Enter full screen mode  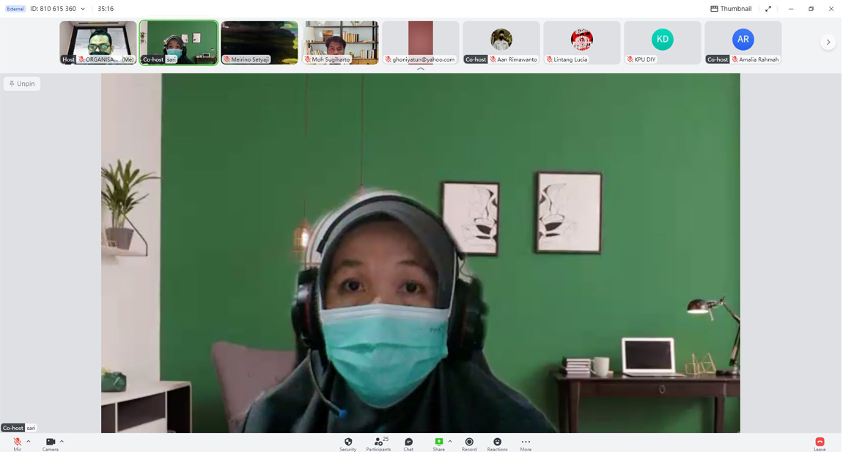click(x=768, y=9)
